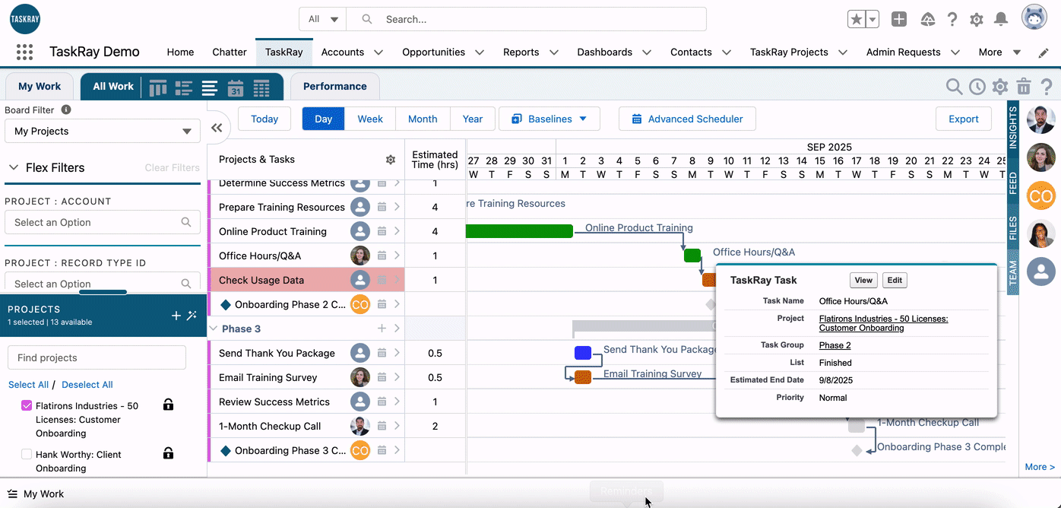The image size is (1061, 508).
Task: Click blue Send Thank You Package bar
Action: [583, 353]
